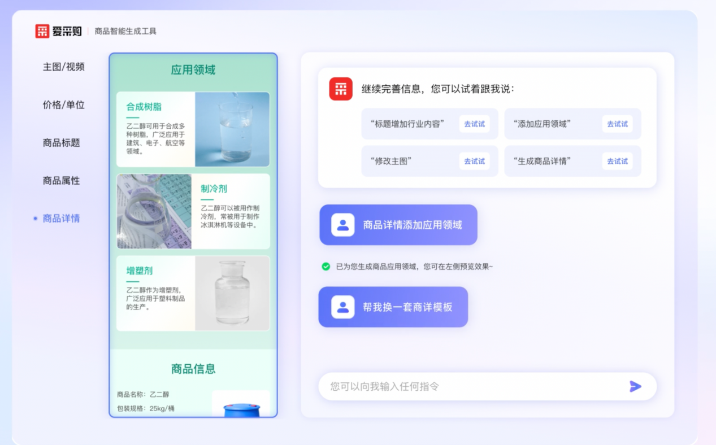The width and height of the screenshot is (716, 445).
Task: Click 去试试 for “标题增加行业内容”
Action: coord(475,124)
